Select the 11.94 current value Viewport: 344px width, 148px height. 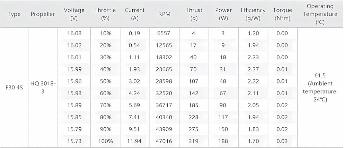134,141
